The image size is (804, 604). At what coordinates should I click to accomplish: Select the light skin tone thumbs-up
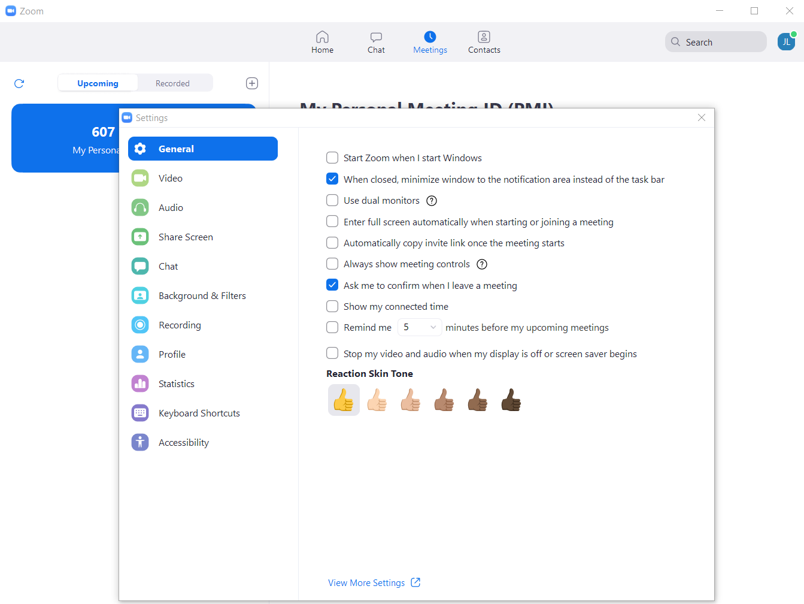coord(377,400)
